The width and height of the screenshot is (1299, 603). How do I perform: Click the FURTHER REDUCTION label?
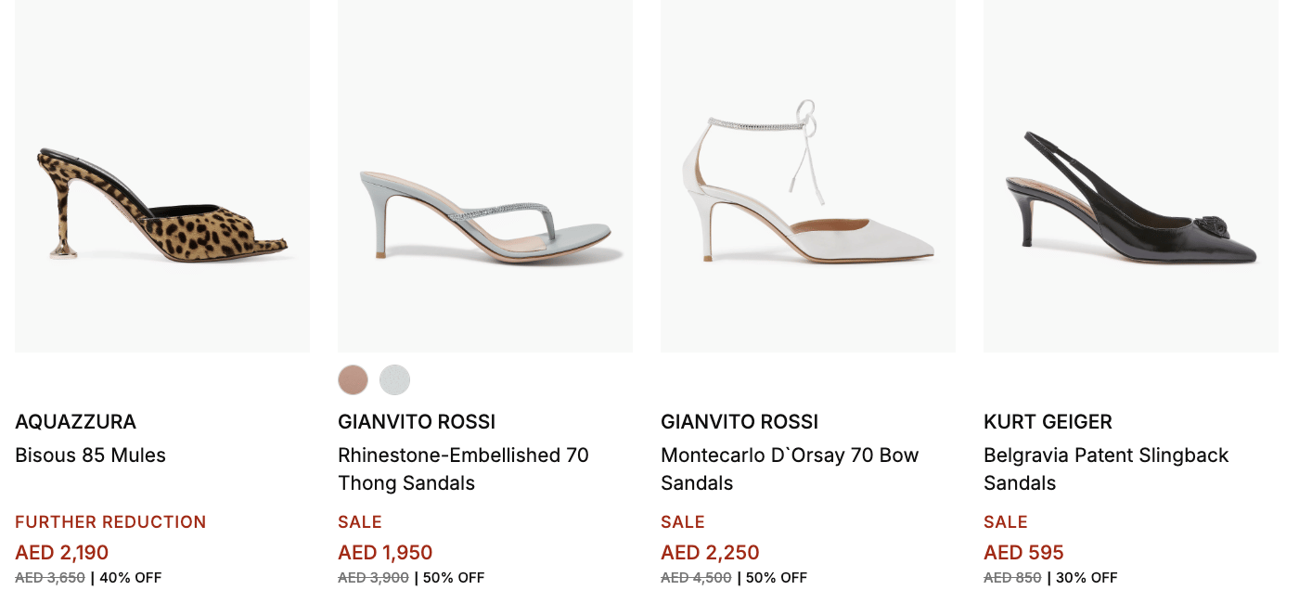coord(110,522)
